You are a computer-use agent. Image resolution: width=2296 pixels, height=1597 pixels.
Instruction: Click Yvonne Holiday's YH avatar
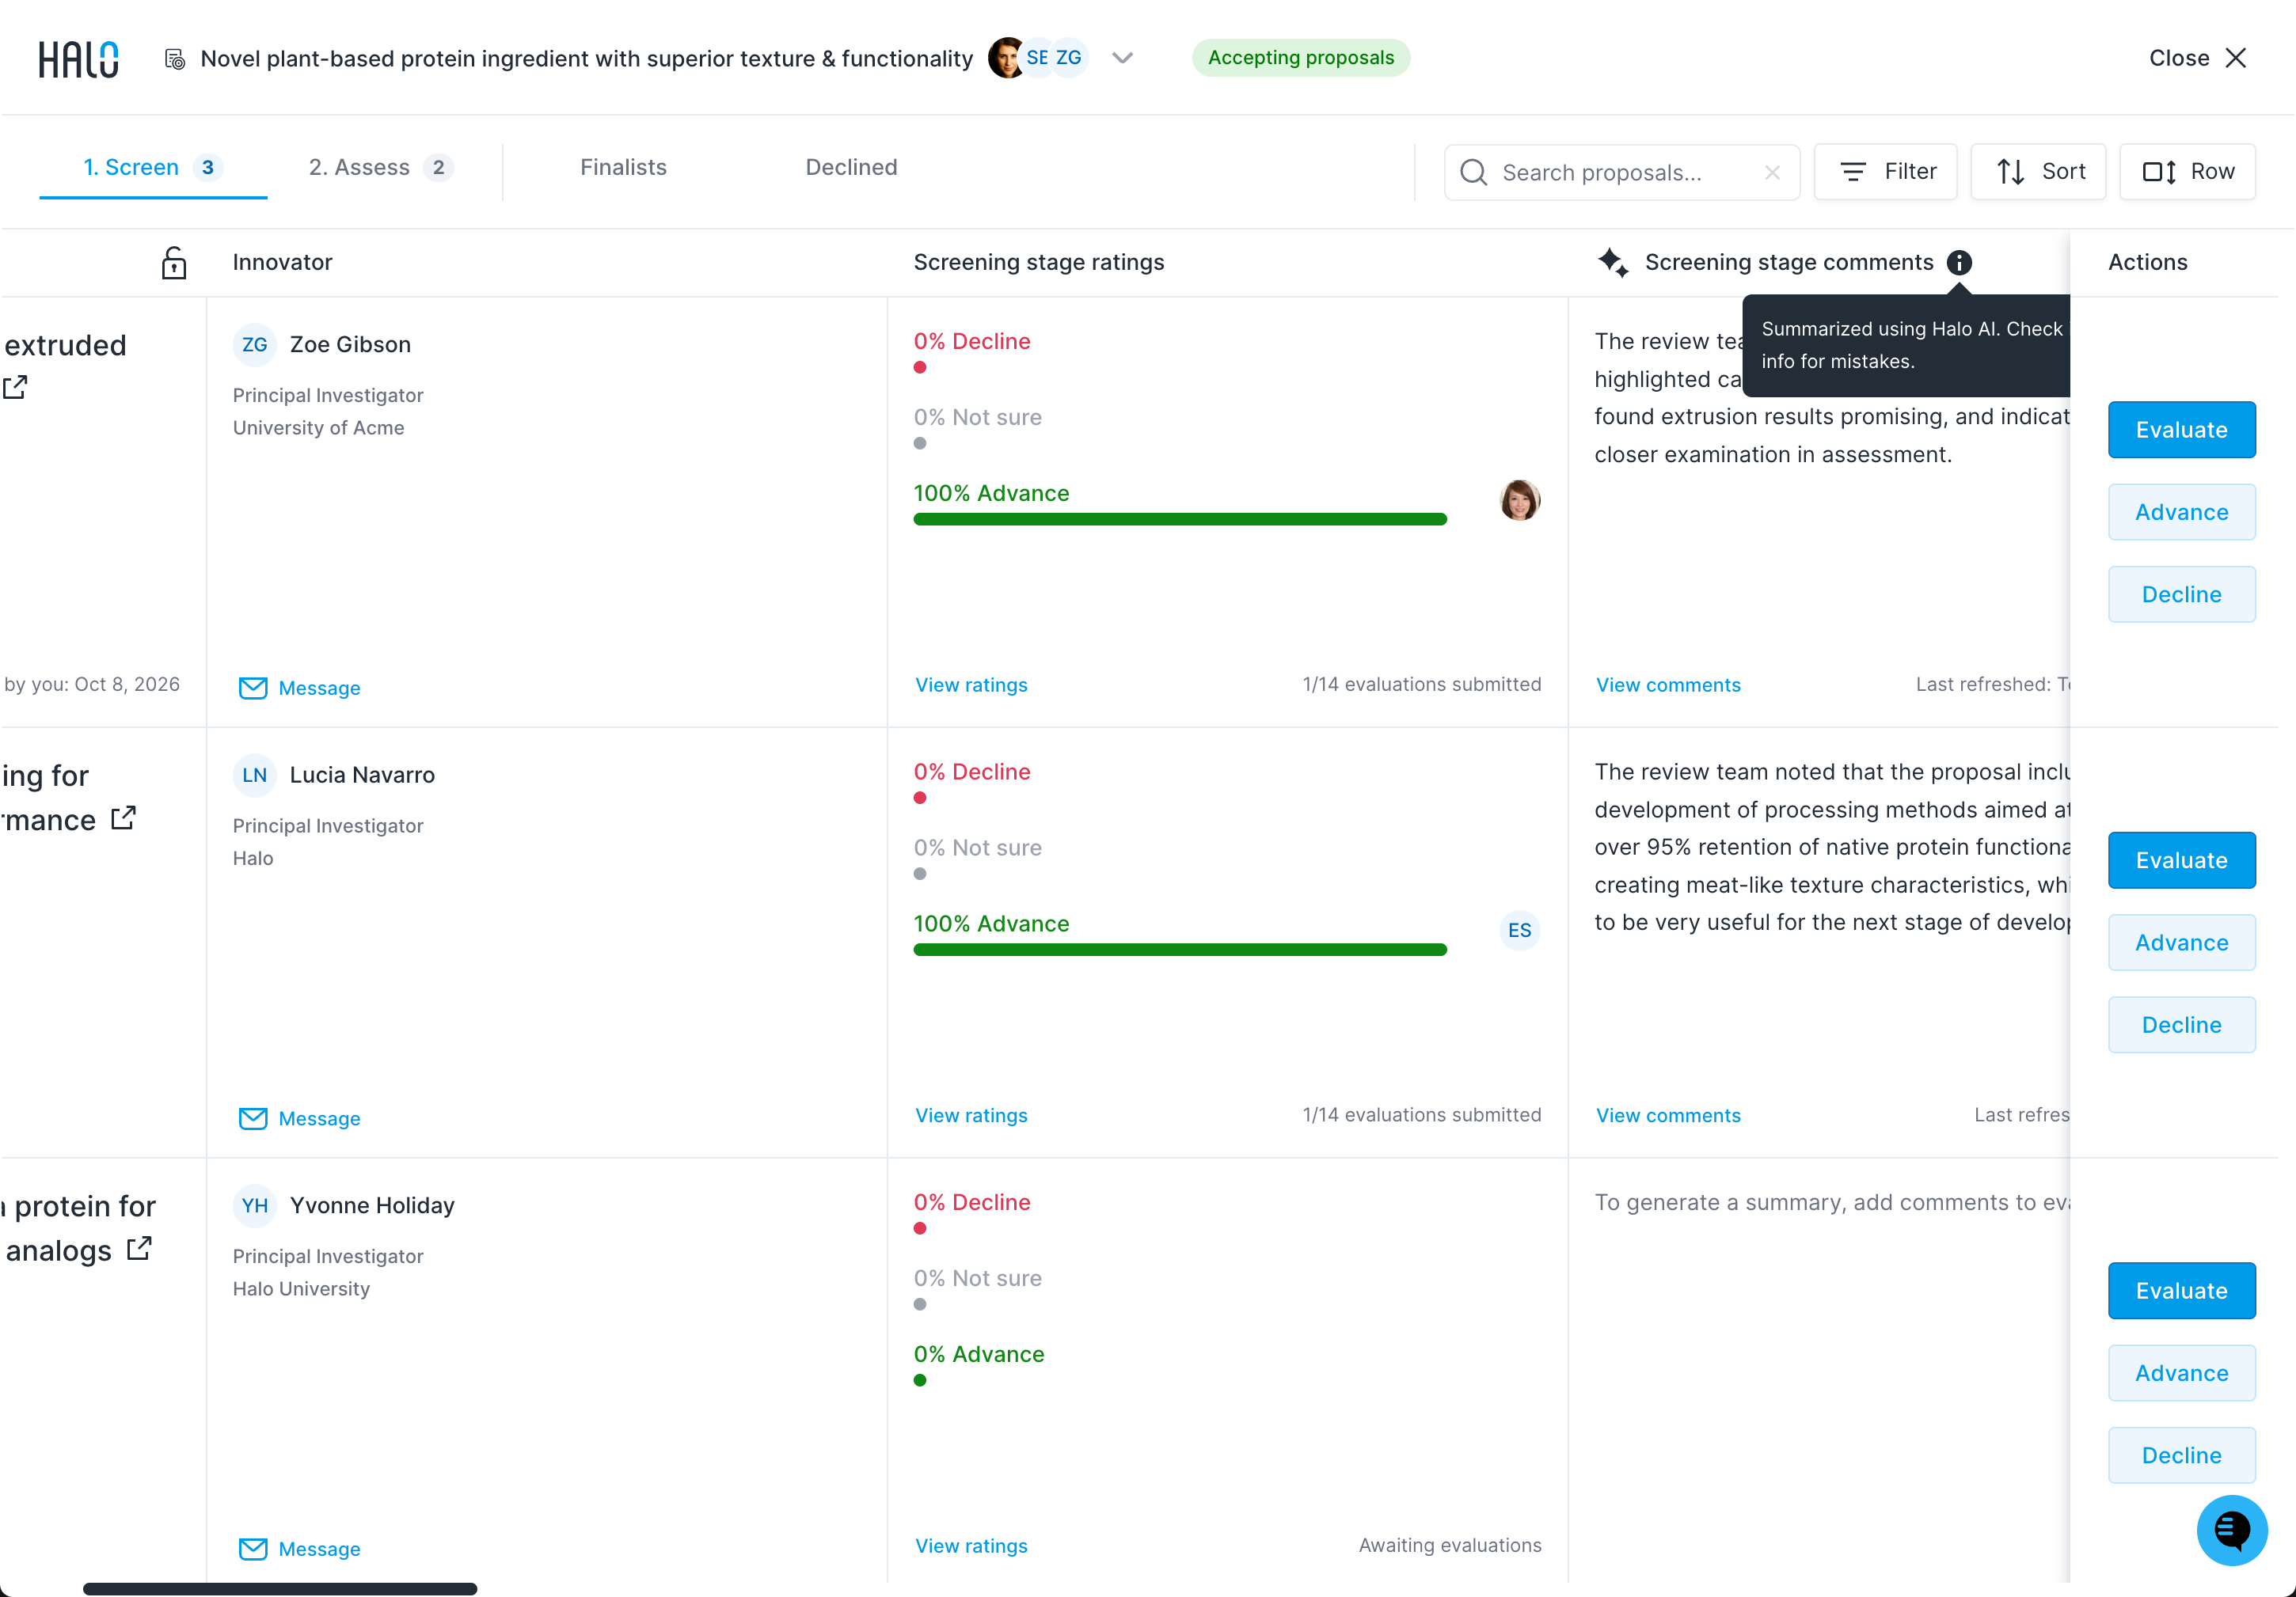point(254,1206)
